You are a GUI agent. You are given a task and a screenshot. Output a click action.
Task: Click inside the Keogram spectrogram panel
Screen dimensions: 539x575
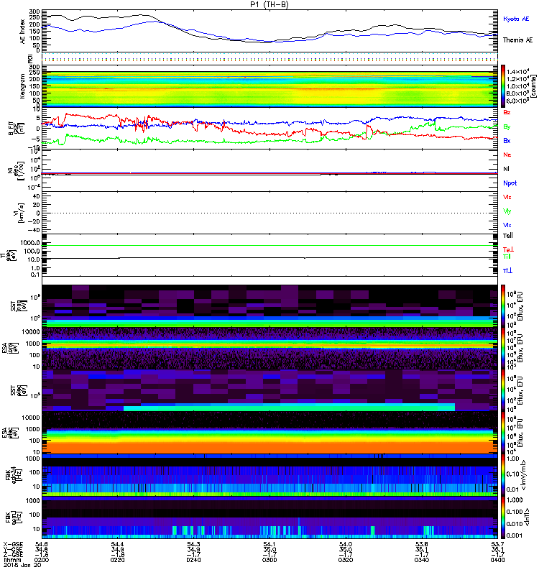[269, 86]
